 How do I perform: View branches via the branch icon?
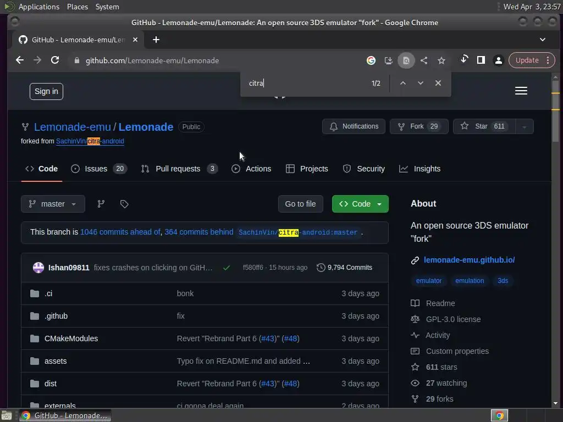coord(101,204)
